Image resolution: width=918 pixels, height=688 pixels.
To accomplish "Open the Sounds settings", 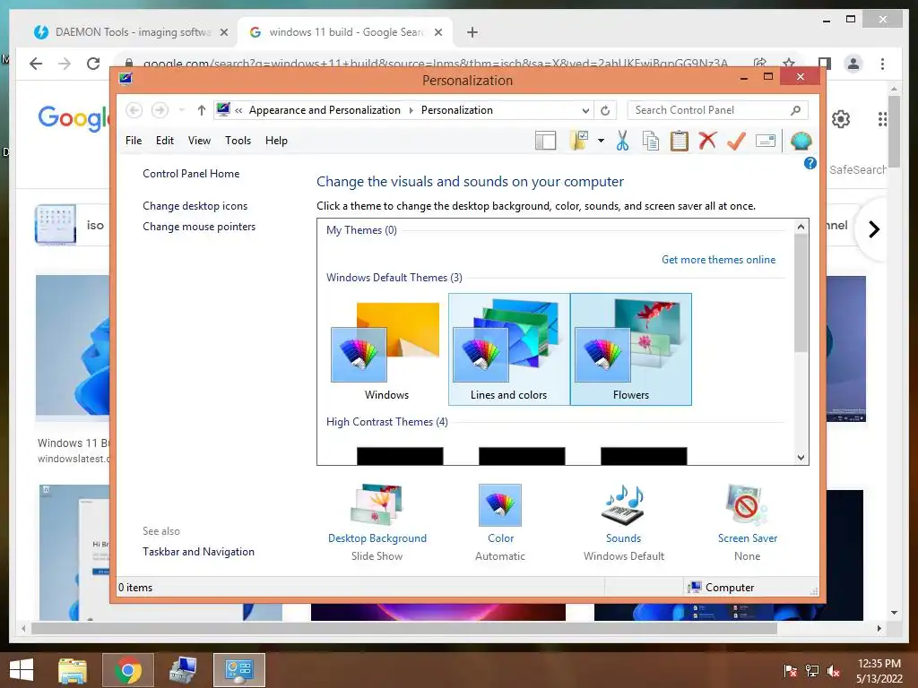I will coord(624,522).
